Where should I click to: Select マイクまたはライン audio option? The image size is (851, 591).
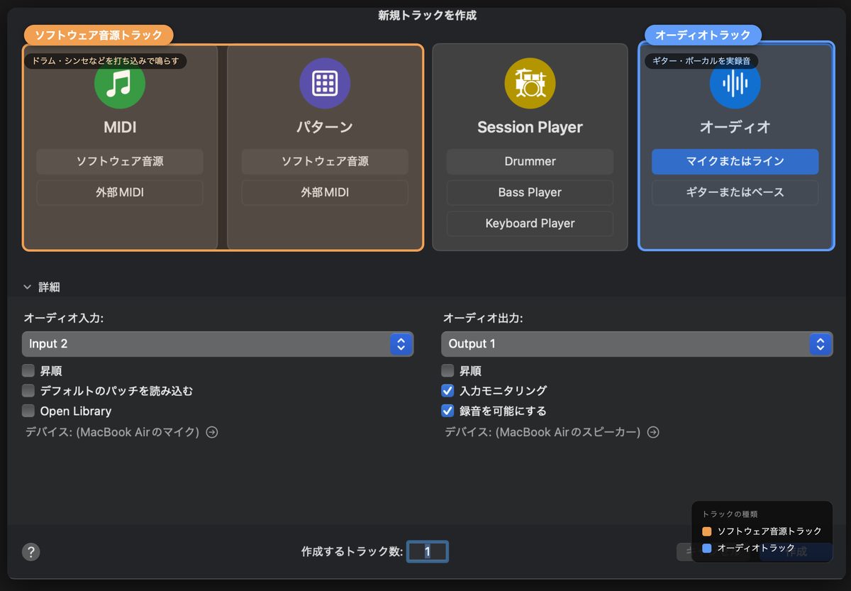pyautogui.click(x=735, y=161)
